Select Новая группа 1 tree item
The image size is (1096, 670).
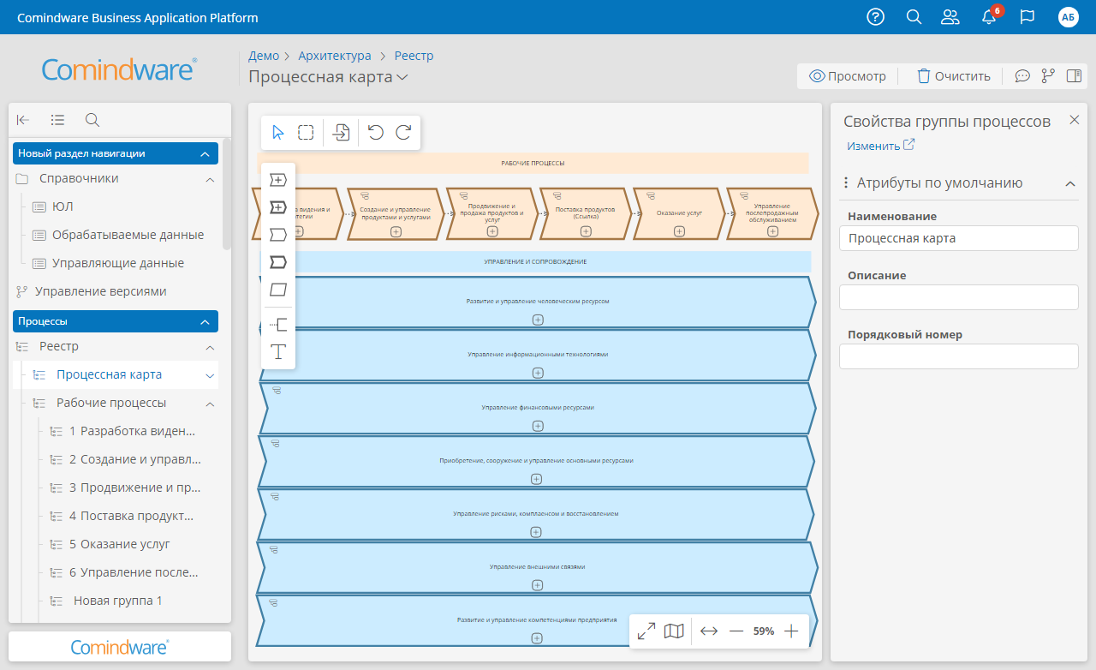(x=118, y=601)
